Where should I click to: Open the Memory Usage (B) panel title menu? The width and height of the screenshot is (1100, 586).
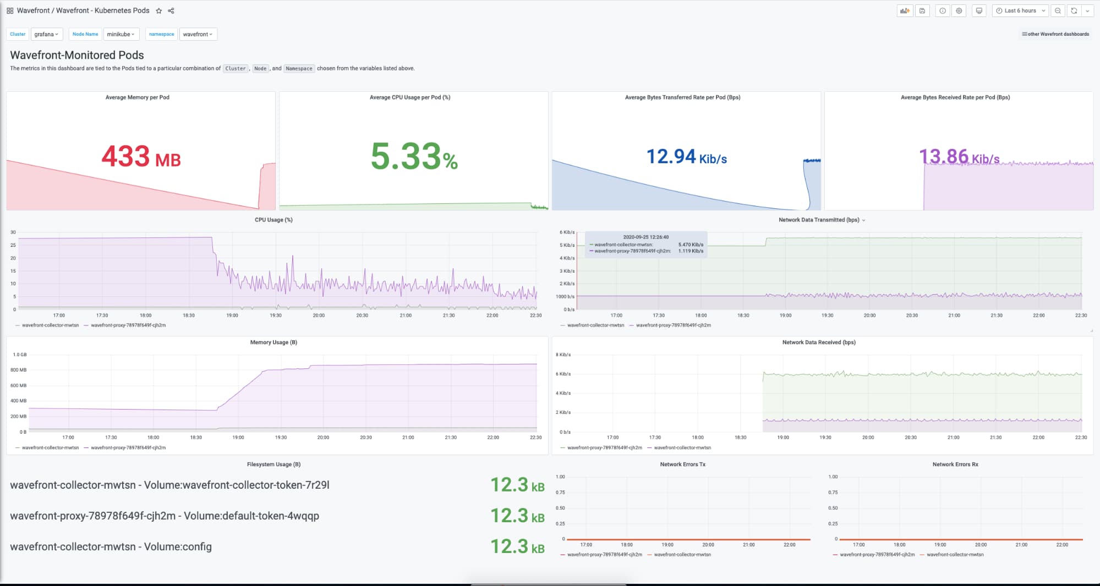273,342
